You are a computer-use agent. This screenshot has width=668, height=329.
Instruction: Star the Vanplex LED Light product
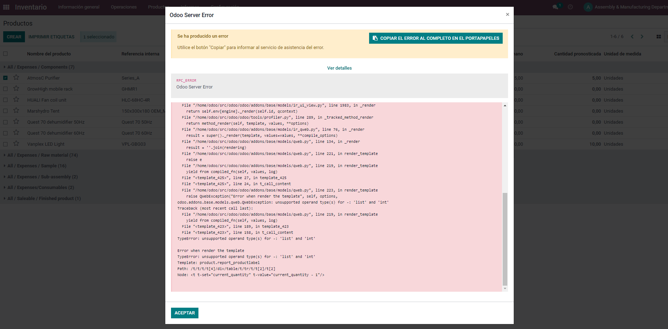coord(16,144)
